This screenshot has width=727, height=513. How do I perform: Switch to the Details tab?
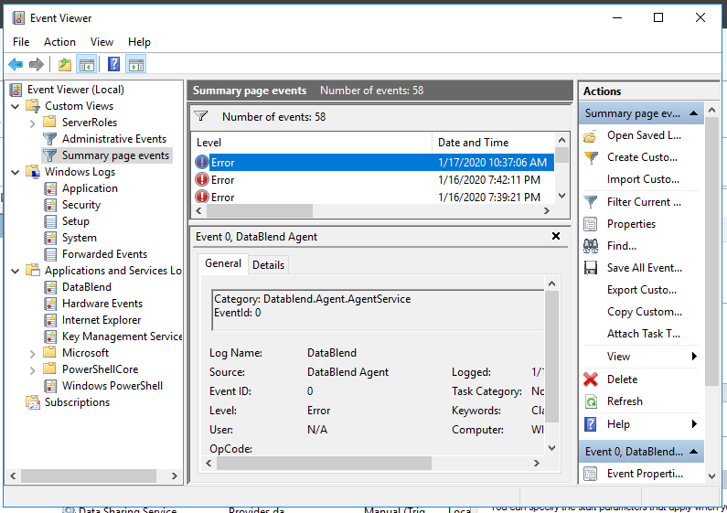[x=269, y=265]
